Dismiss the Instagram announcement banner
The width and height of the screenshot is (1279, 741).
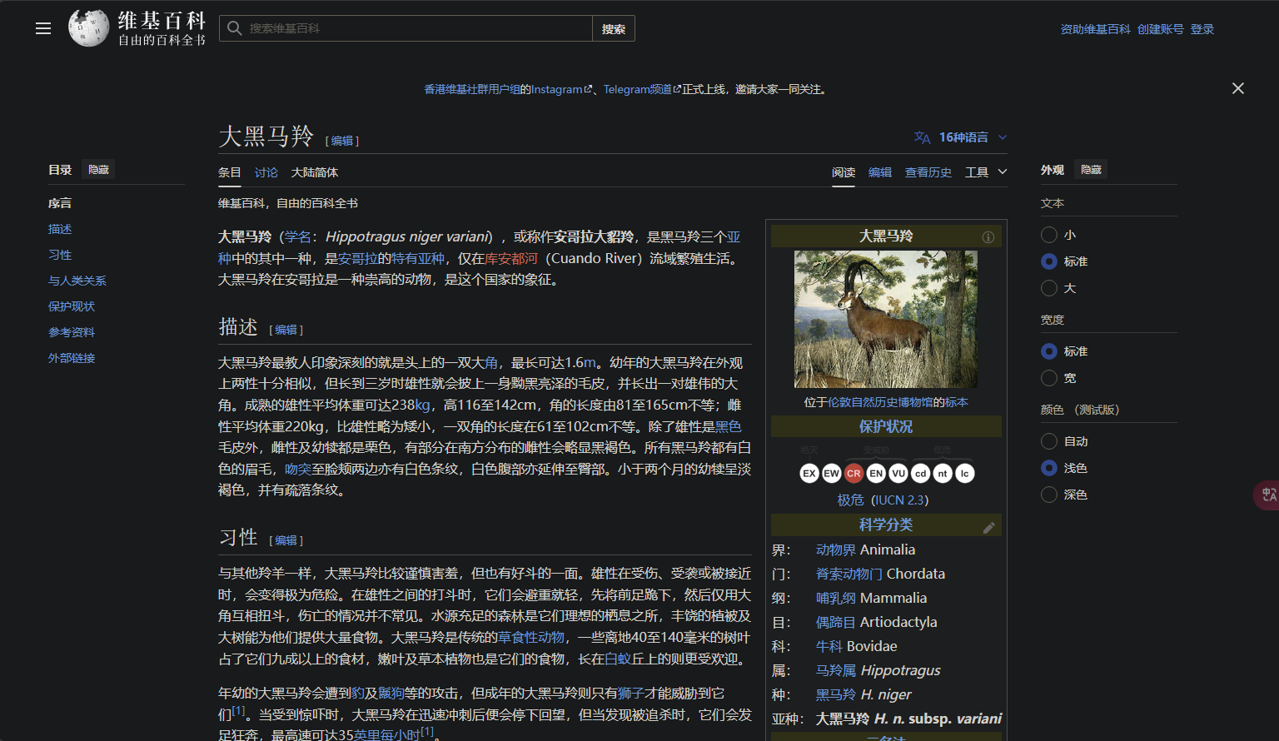[1237, 88]
